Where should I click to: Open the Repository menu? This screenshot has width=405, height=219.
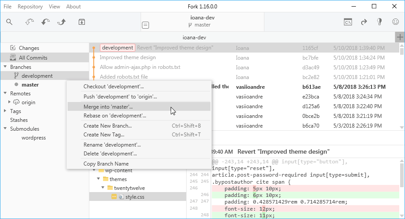point(30,7)
